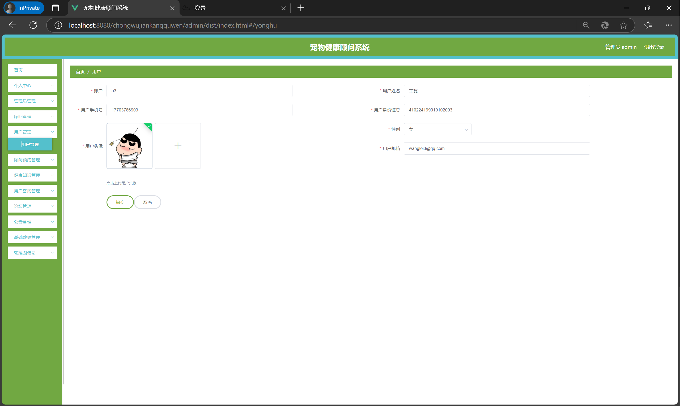This screenshot has height=406, width=680.
Task: Open the 性别 gender dropdown
Action: 437,129
